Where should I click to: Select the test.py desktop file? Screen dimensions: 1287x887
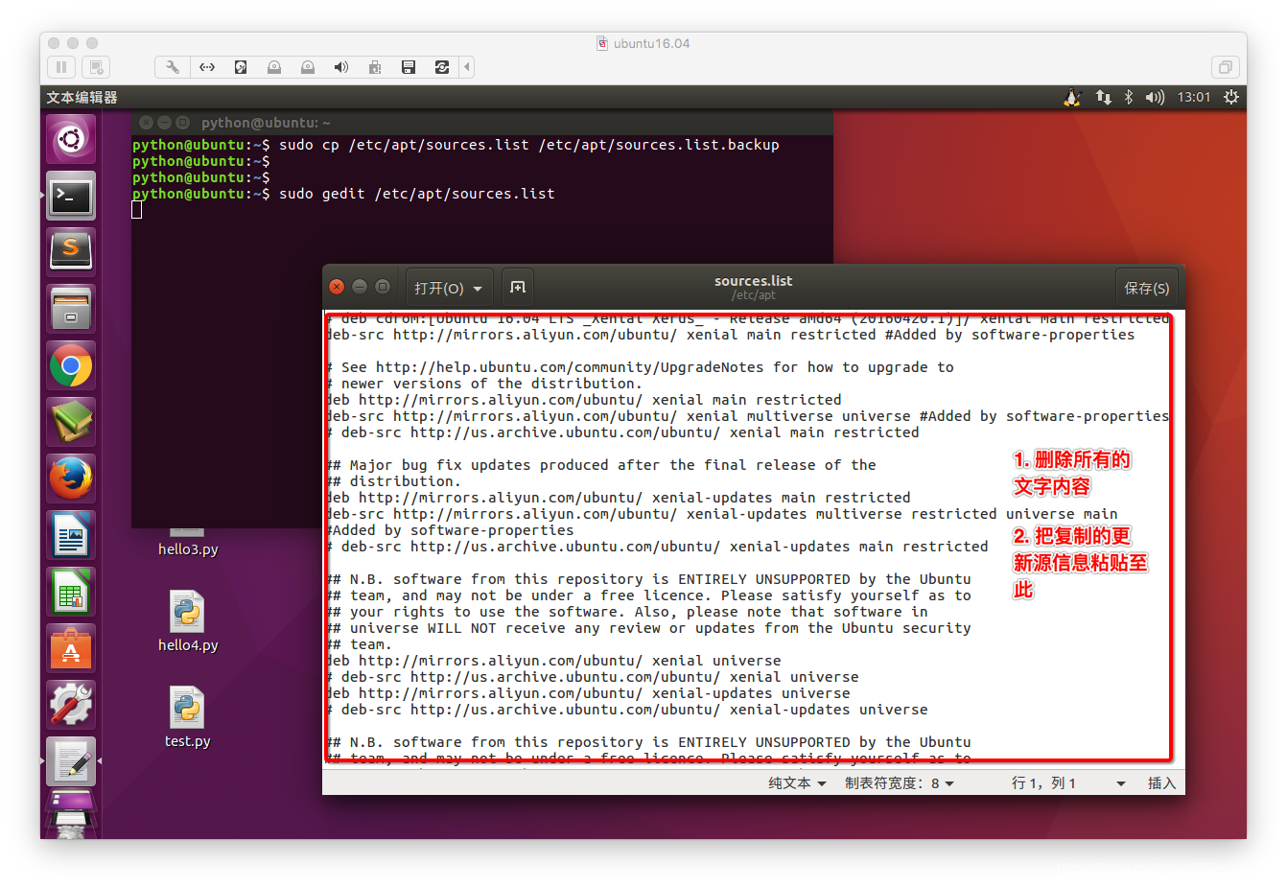pyautogui.click(x=188, y=717)
